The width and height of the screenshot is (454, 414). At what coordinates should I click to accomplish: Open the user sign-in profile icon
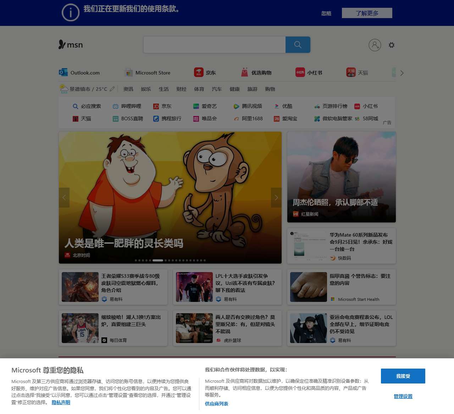[x=375, y=45]
